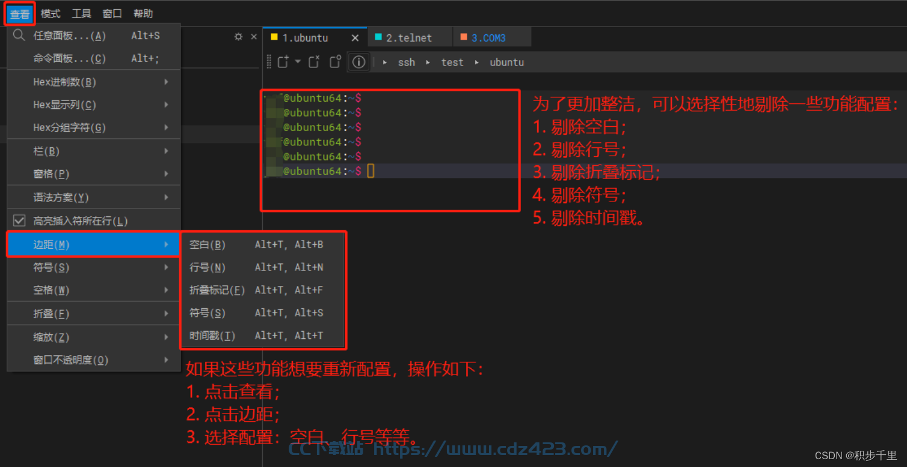
Task: Open the 窗口 menu
Action: coord(112,13)
